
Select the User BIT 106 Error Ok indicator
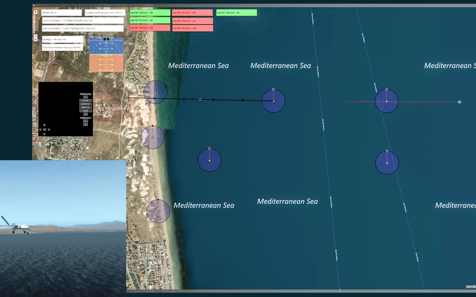pyautogui.click(x=237, y=13)
